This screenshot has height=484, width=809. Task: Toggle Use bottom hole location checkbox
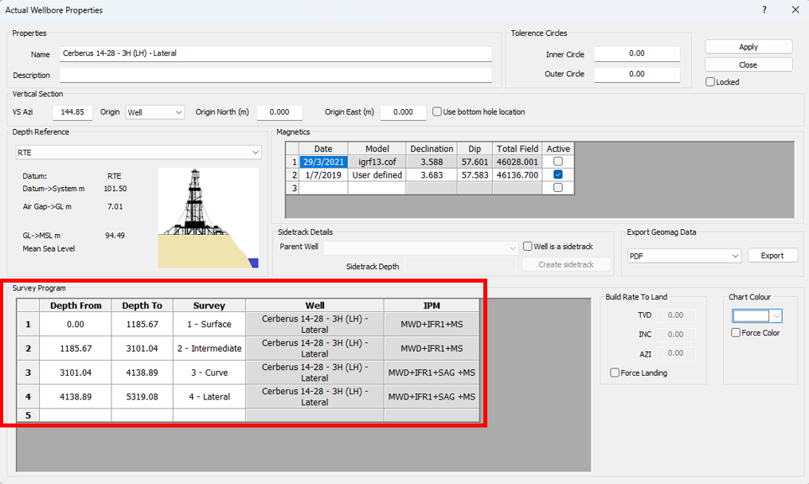pyautogui.click(x=437, y=112)
